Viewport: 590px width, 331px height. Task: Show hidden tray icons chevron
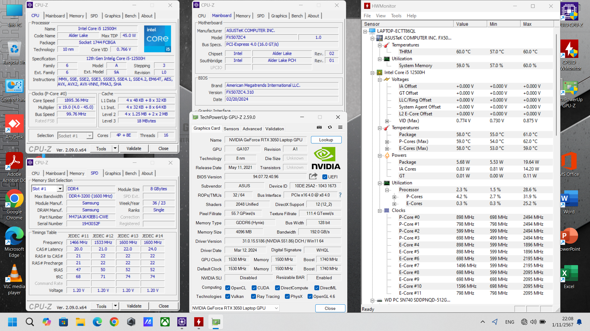[x=483, y=322]
